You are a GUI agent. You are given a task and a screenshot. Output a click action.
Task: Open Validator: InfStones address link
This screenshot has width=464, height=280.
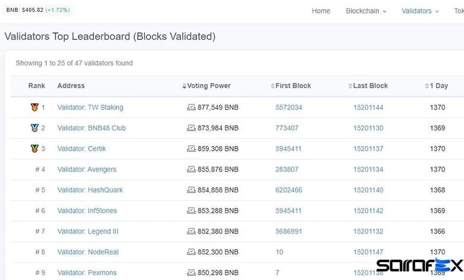tap(87, 211)
